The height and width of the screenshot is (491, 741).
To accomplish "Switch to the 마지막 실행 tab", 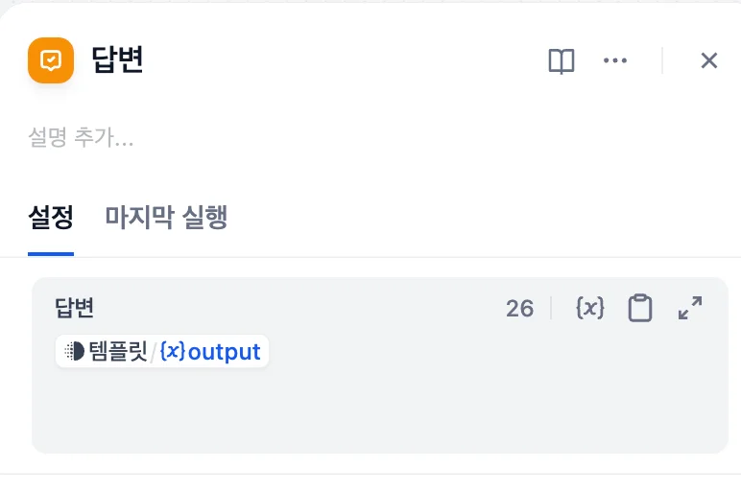I will click(x=166, y=218).
